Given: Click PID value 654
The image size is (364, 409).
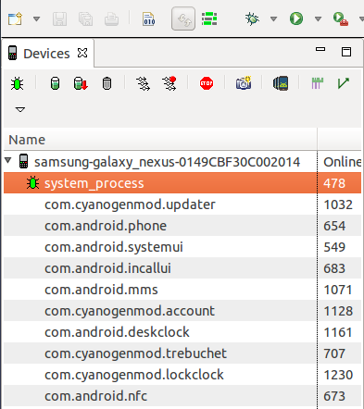Looking at the screenshot, I should pos(334,226).
